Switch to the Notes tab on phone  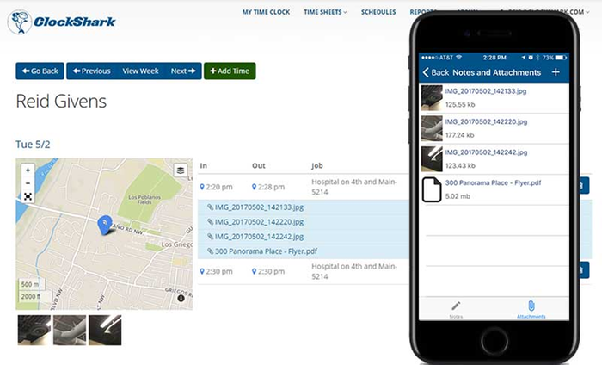pyautogui.click(x=456, y=309)
